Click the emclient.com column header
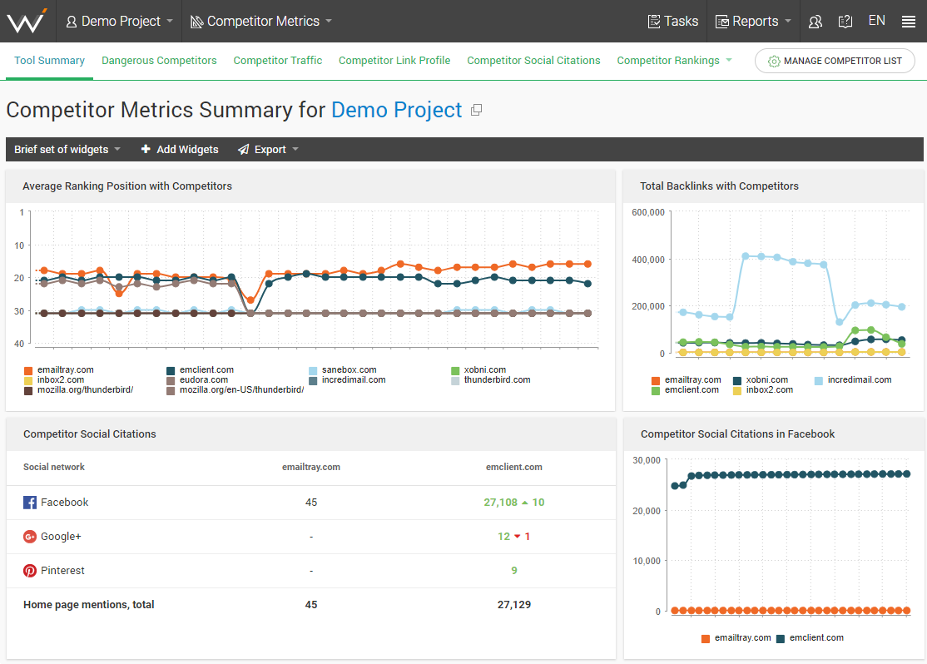Viewport: 927px width, 664px height. [x=513, y=467]
